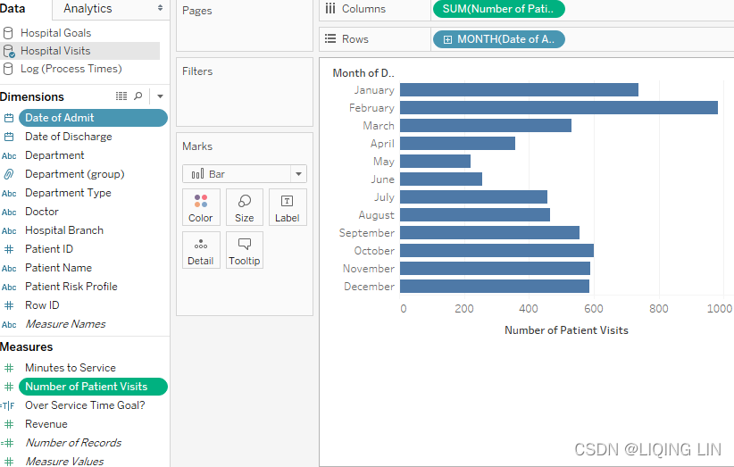Click the number icon beside Patient ID
This screenshot has height=467, width=734.
click(9, 249)
